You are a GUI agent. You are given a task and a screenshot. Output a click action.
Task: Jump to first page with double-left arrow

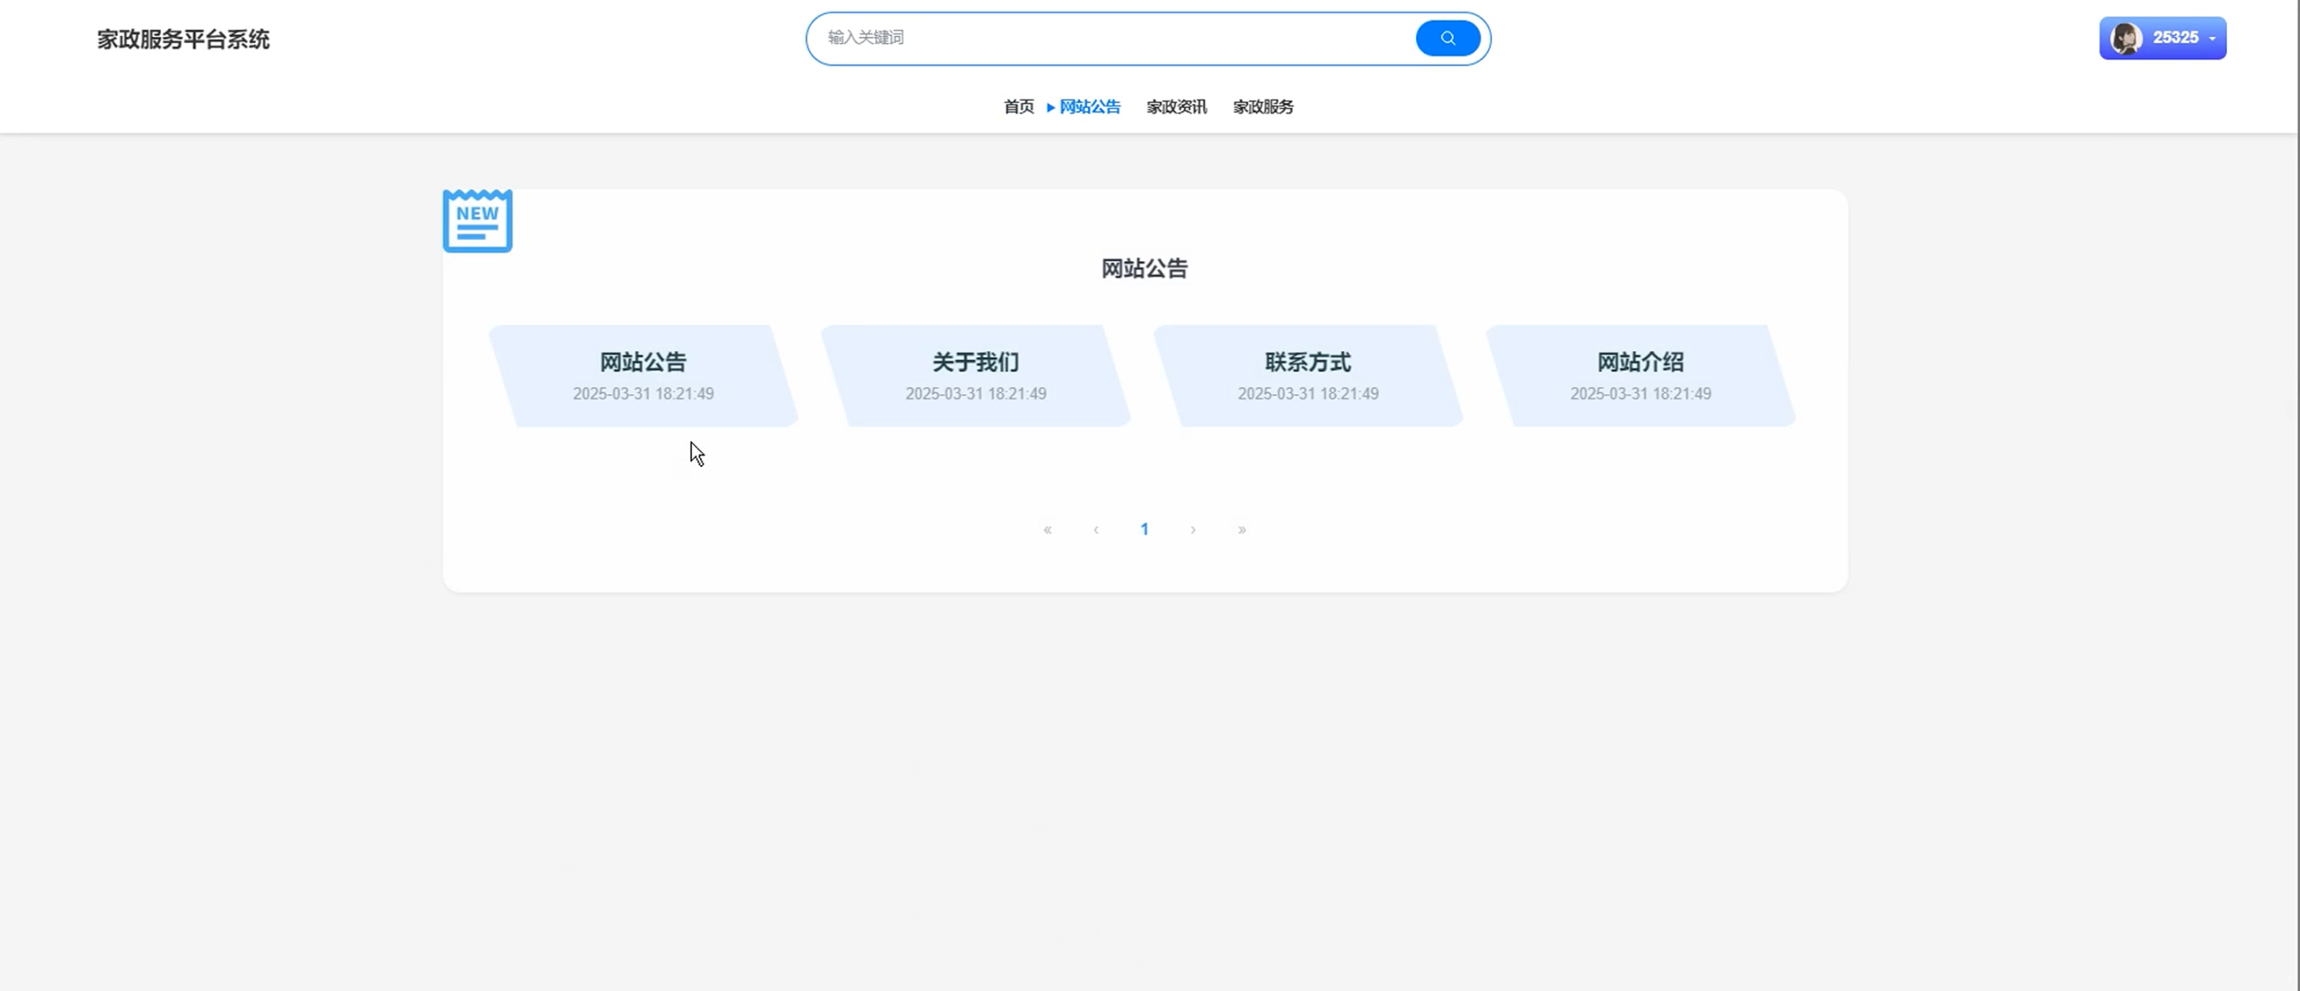click(x=1048, y=530)
